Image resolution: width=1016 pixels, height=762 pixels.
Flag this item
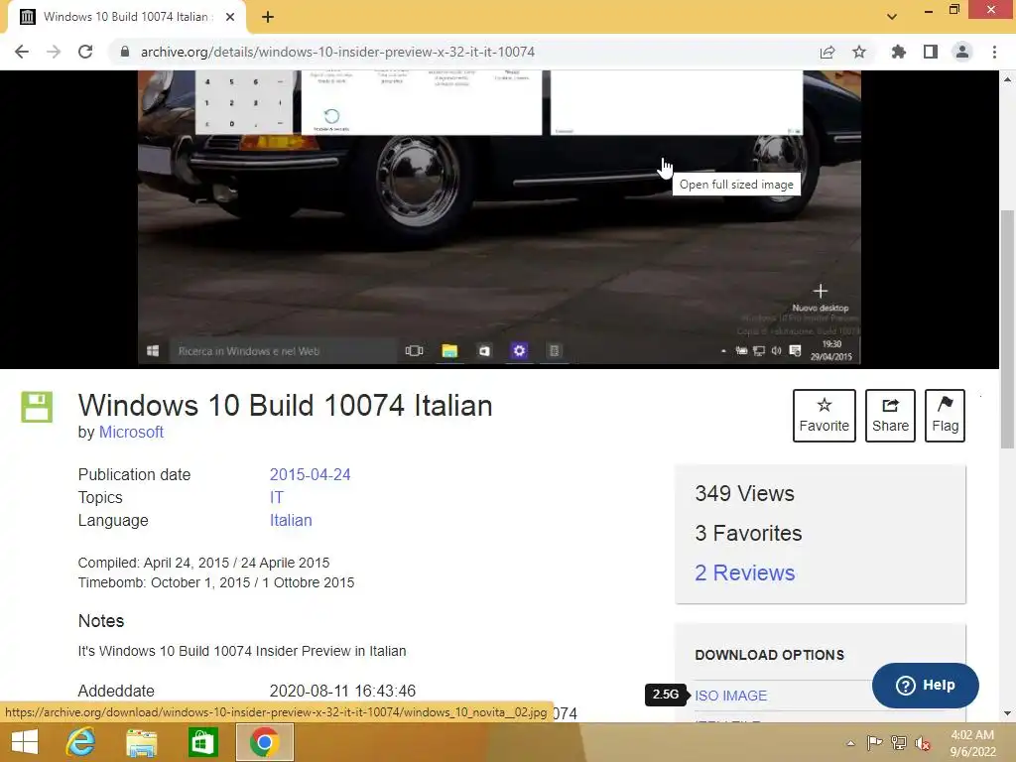[945, 416]
